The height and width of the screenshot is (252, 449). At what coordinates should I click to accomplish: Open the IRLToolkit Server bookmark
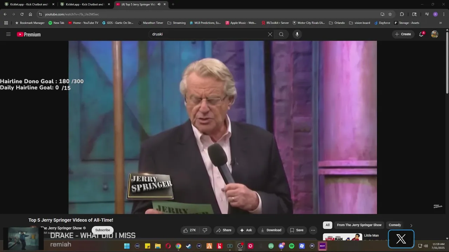click(275, 23)
